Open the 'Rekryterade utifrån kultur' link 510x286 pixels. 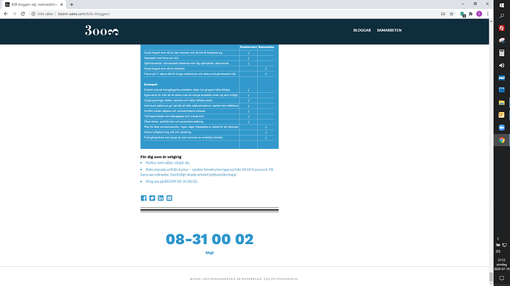pyautogui.click(x=207, y=172)
